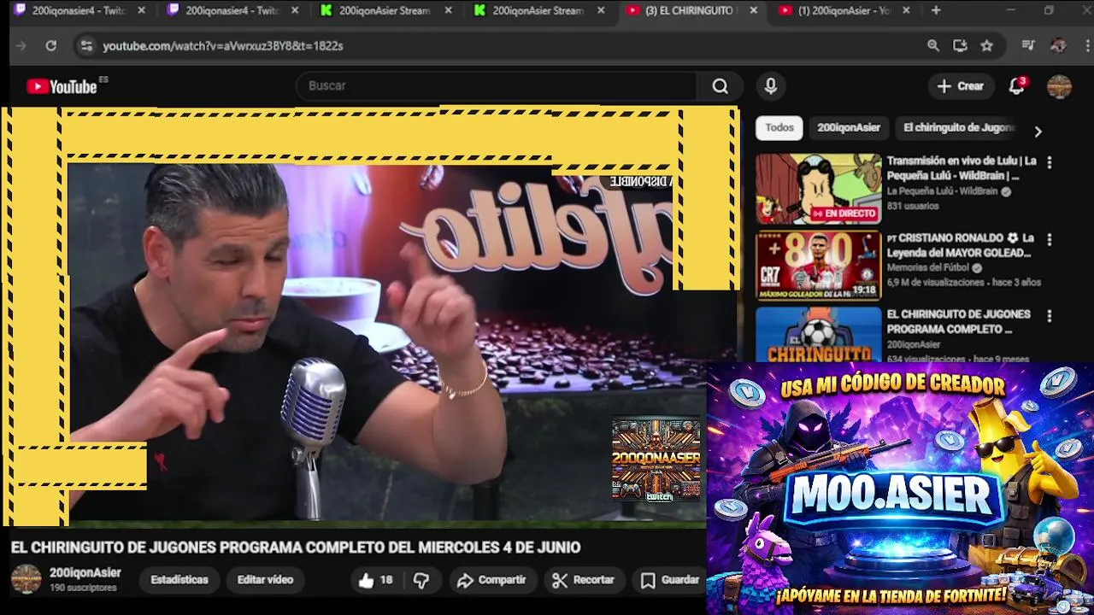The image size is (1094, 615).
Task: Open 'Transmisión en vivo de Lulu' title
Action: tap(962, 168)
